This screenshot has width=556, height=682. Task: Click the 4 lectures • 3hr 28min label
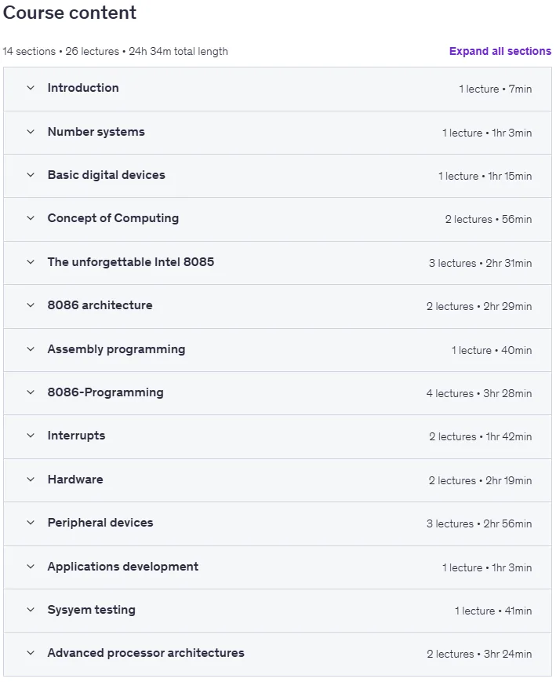coord(479,393)
